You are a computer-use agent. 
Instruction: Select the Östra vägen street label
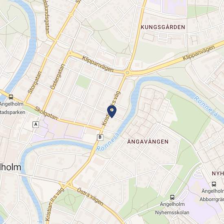coord(90,196)
